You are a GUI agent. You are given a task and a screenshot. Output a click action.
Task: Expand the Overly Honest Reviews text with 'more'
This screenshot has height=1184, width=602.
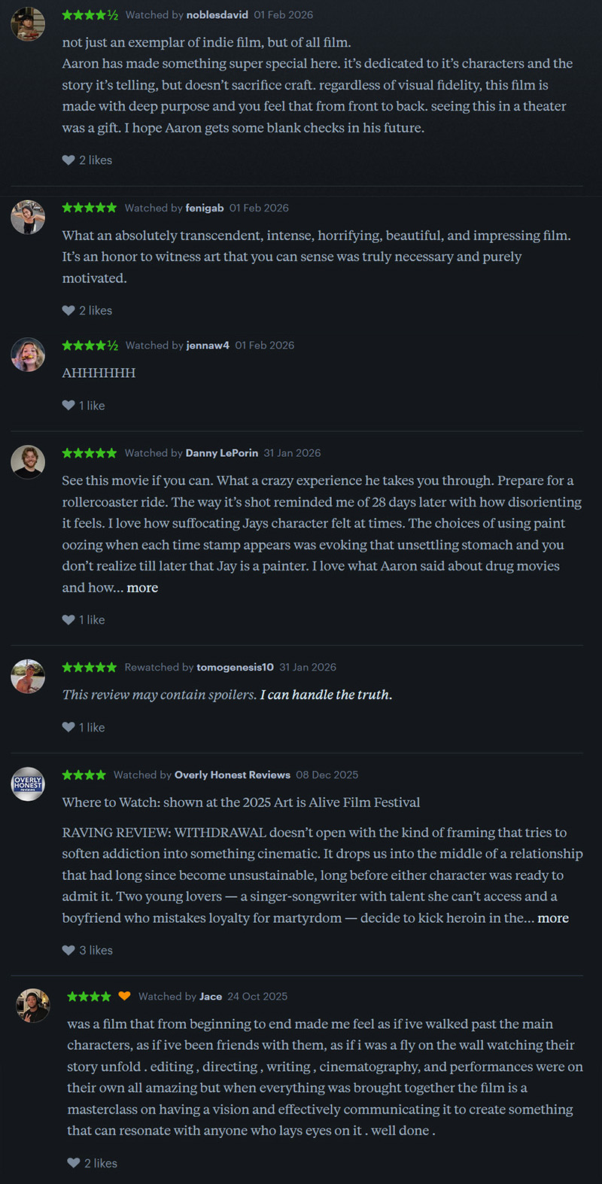coord(553,918)
